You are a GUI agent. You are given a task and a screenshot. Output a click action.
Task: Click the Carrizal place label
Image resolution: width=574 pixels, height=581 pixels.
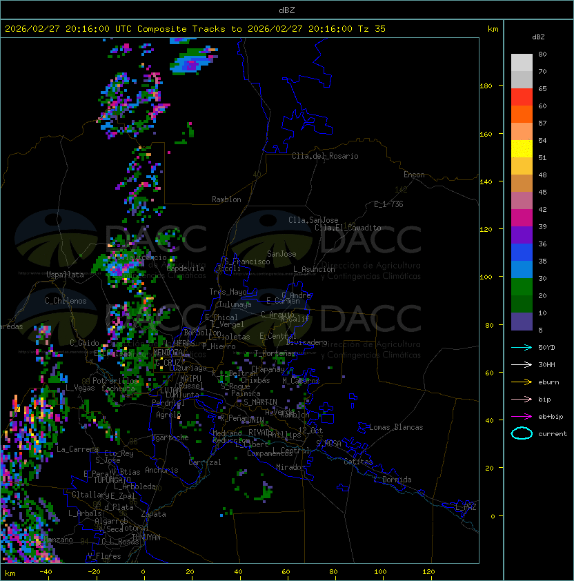(x=205, y=462)
